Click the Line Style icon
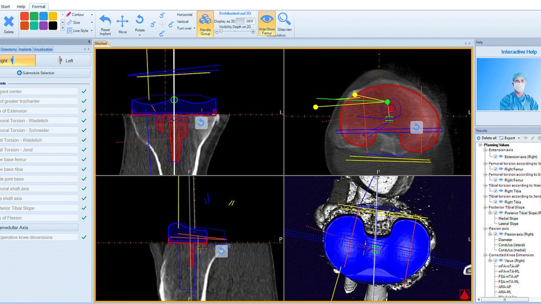 point(69,31)
